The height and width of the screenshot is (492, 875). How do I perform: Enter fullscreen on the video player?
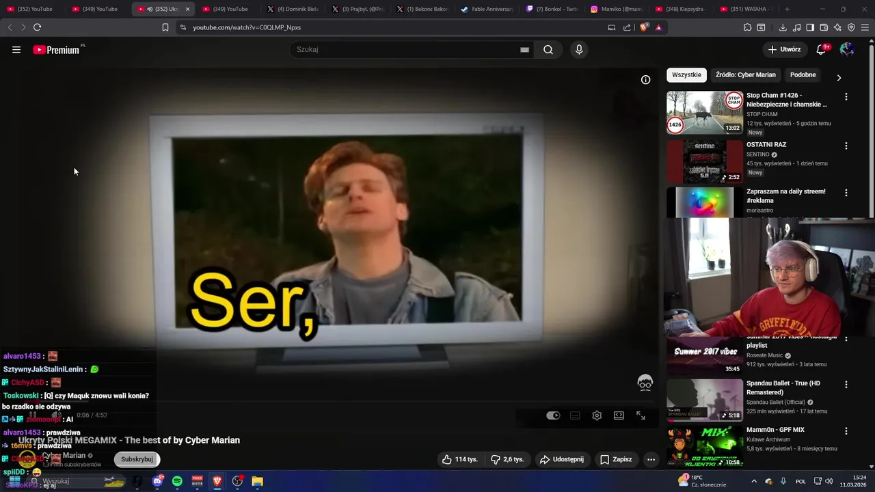tap(641, 415)
